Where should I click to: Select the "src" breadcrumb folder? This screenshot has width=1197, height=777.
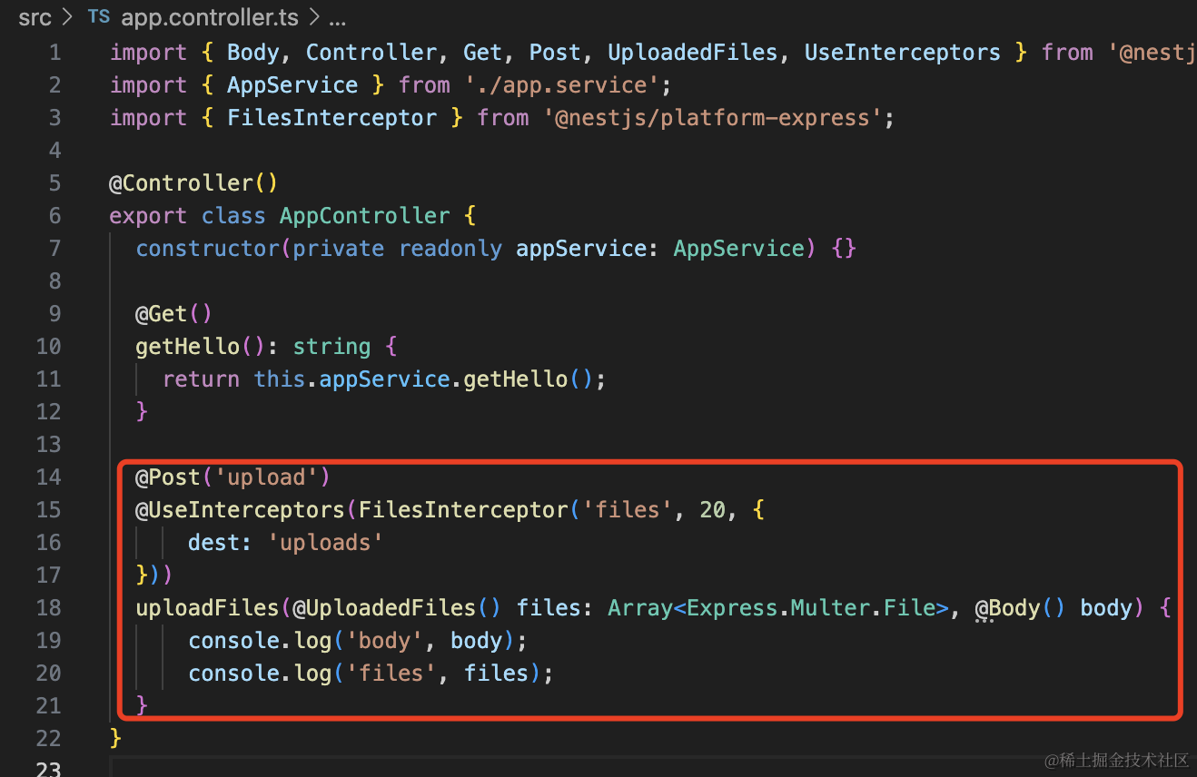(x=35, y=17)
